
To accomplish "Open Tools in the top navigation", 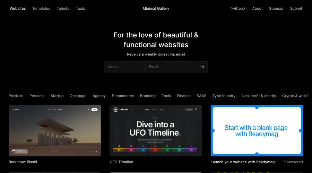I will click(80, 9).
